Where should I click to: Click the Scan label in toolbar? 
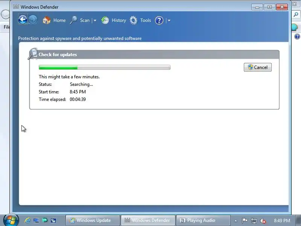point(85,20)
